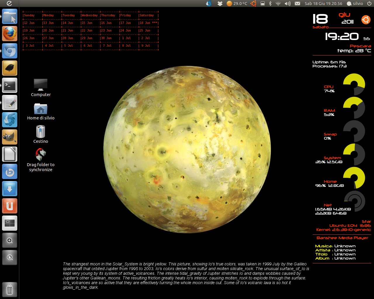Click the 'Pescara' location label

point(361,46)
